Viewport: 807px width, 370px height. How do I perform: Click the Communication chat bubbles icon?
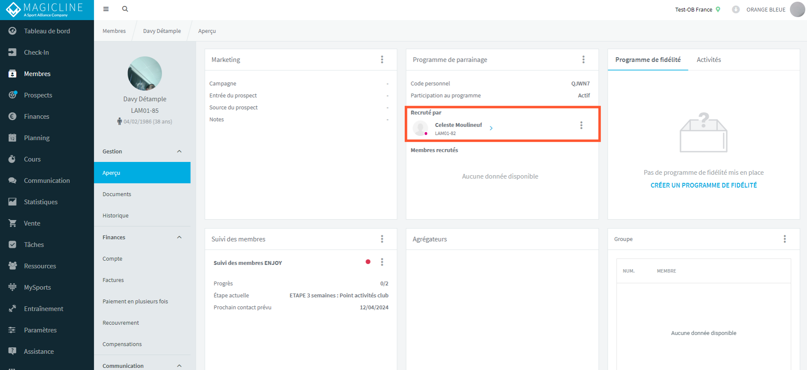pos(12,180)
